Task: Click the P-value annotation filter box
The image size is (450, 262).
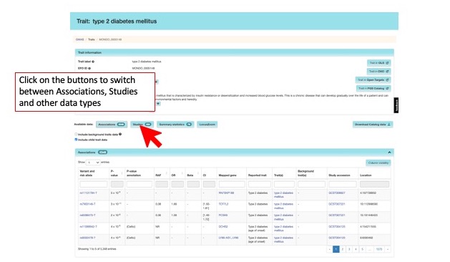Action: coord(140,184)
